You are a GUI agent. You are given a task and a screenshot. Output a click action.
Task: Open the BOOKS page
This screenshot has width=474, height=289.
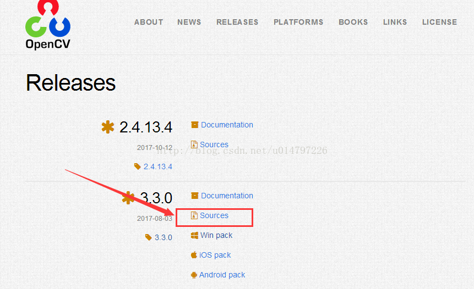(353, 22)
